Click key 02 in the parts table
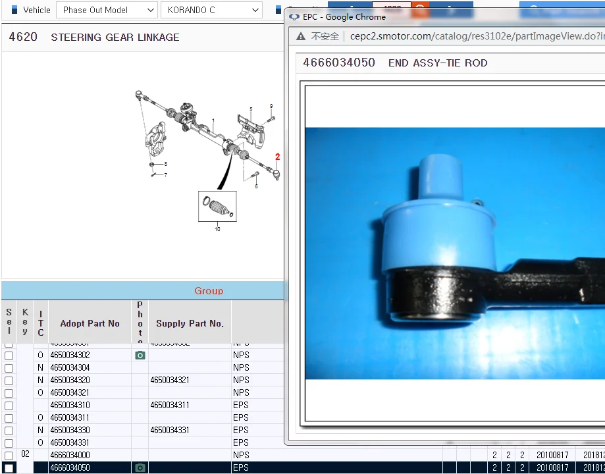605x474 pixels. tap(25, 454)
